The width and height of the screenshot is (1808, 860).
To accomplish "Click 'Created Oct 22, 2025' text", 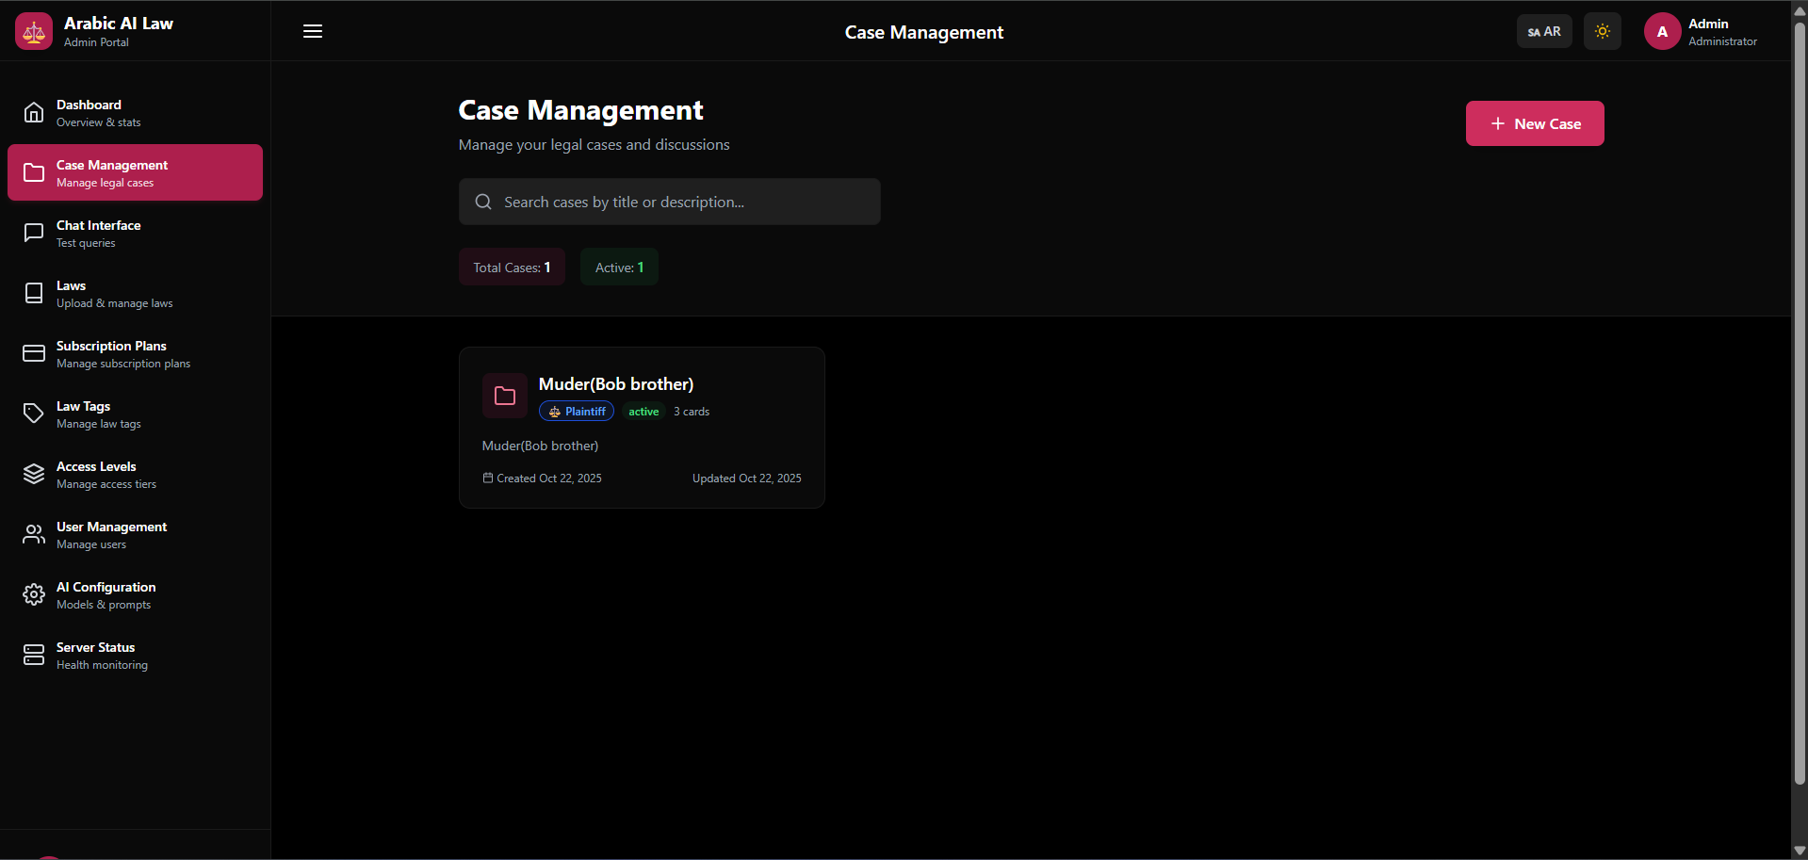I will point(549,479).
